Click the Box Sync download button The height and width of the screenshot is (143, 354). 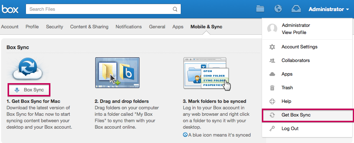tap(29, 90)
